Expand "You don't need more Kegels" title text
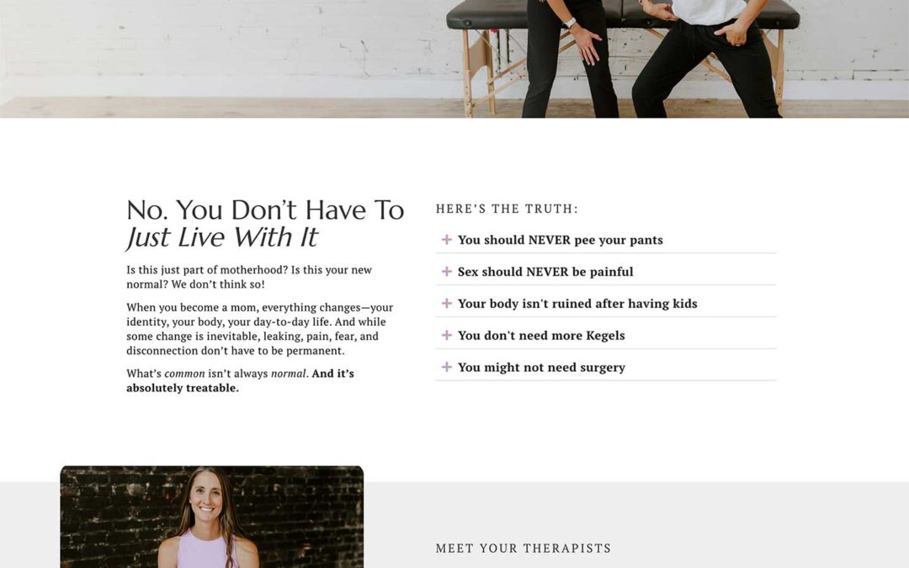This screenshot has width=909, height=568. click(x=541, y=336)
